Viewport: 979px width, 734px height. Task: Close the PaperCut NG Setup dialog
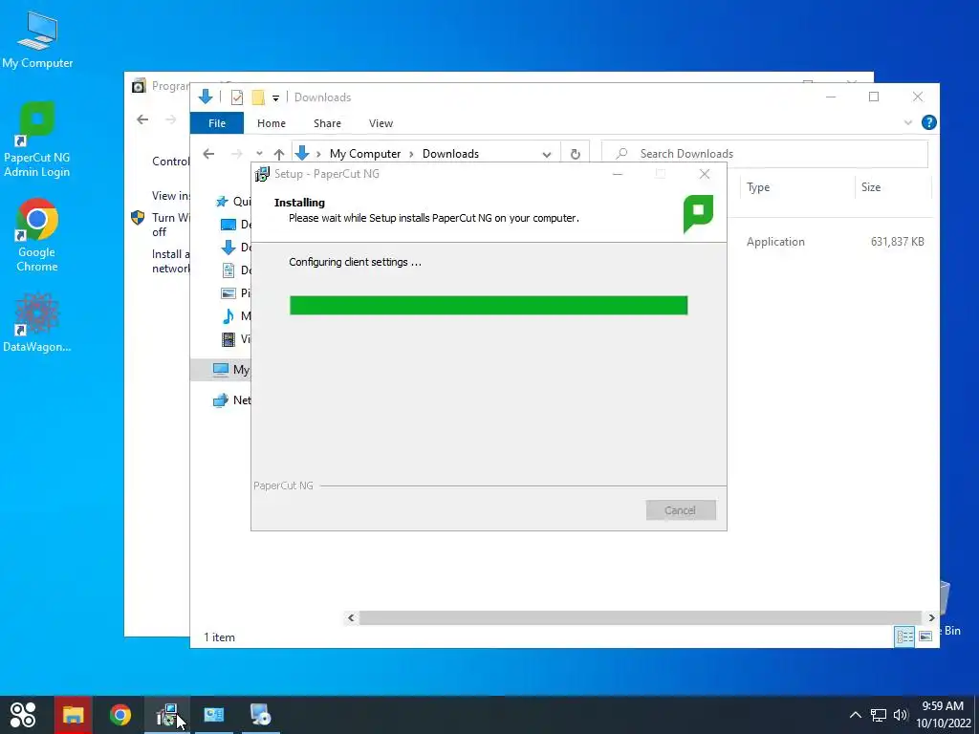point(705,174)
